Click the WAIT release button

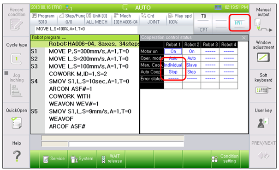coord(111,159)
